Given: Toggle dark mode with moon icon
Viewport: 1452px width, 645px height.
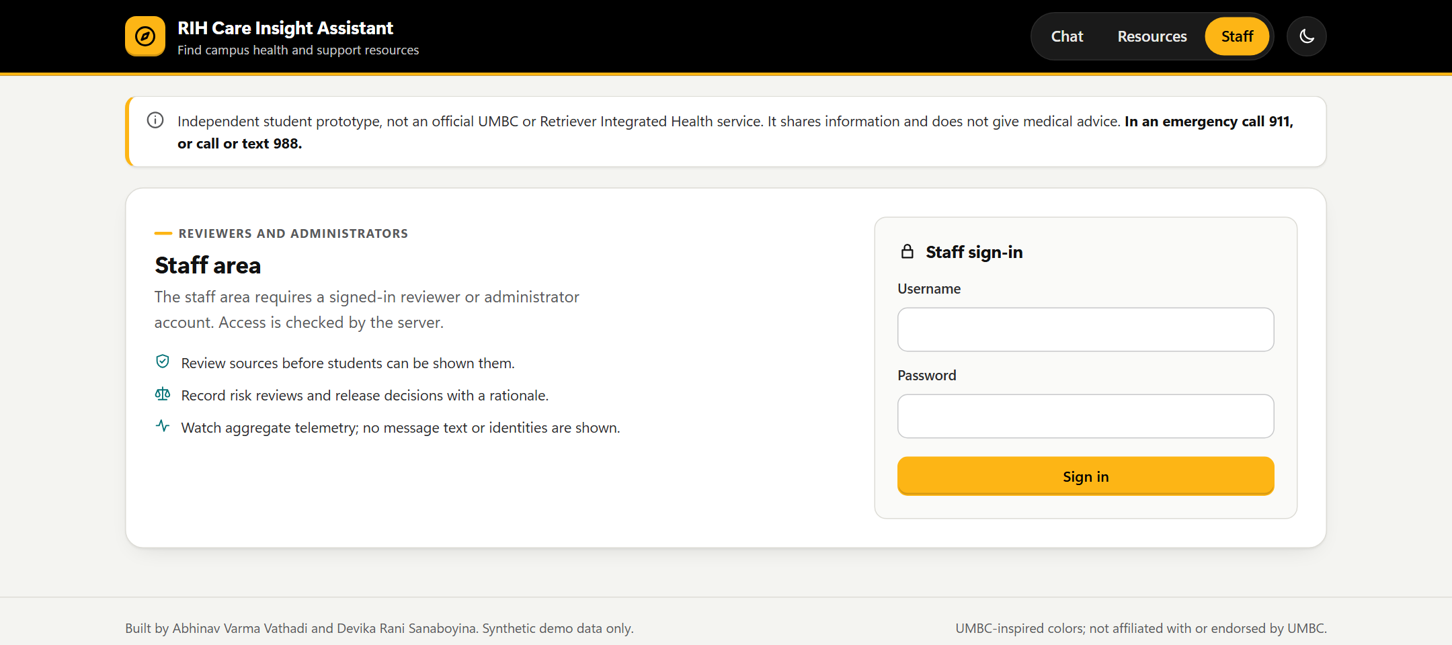Looking at the screenshot, I should click(1306, 36).
